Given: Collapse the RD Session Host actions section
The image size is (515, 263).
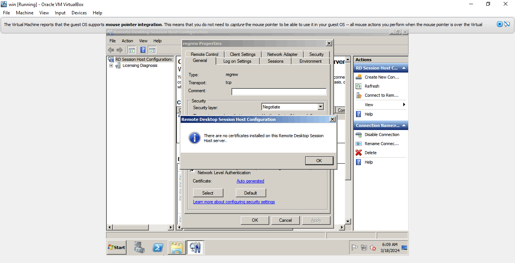Looking at the screenshot, I should coord(404,68).
